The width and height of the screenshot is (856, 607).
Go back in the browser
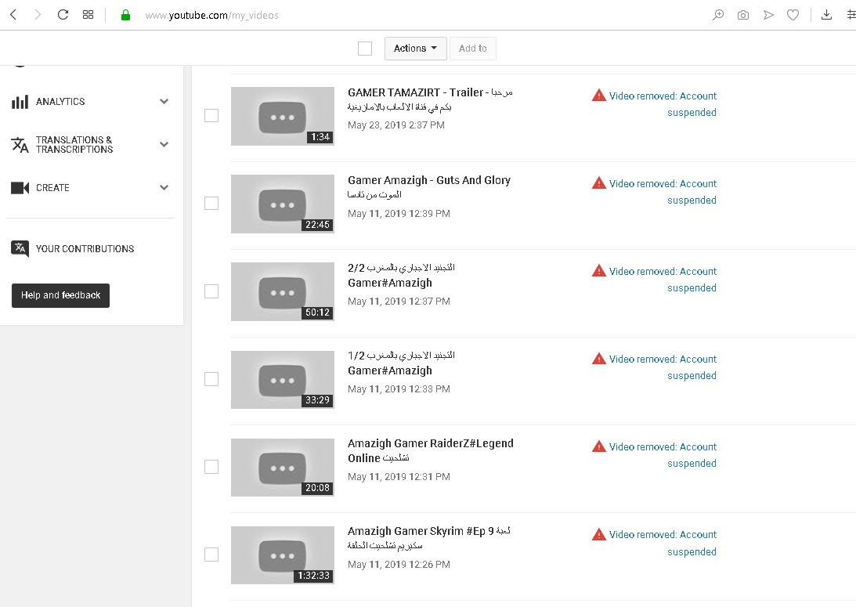13,15
